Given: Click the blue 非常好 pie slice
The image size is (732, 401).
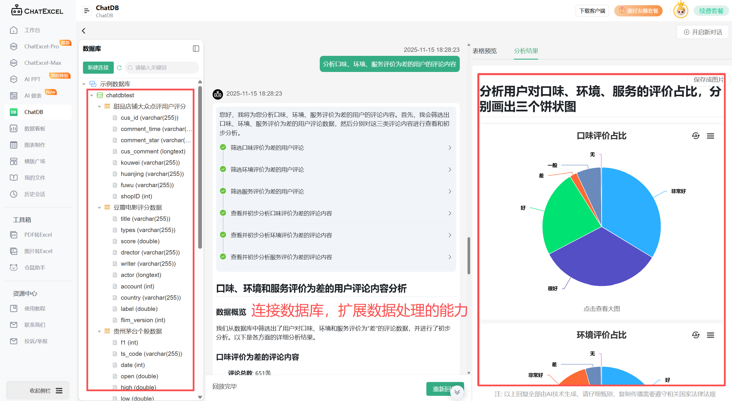Looking at the screenshot, I should (x=629, y=207).
